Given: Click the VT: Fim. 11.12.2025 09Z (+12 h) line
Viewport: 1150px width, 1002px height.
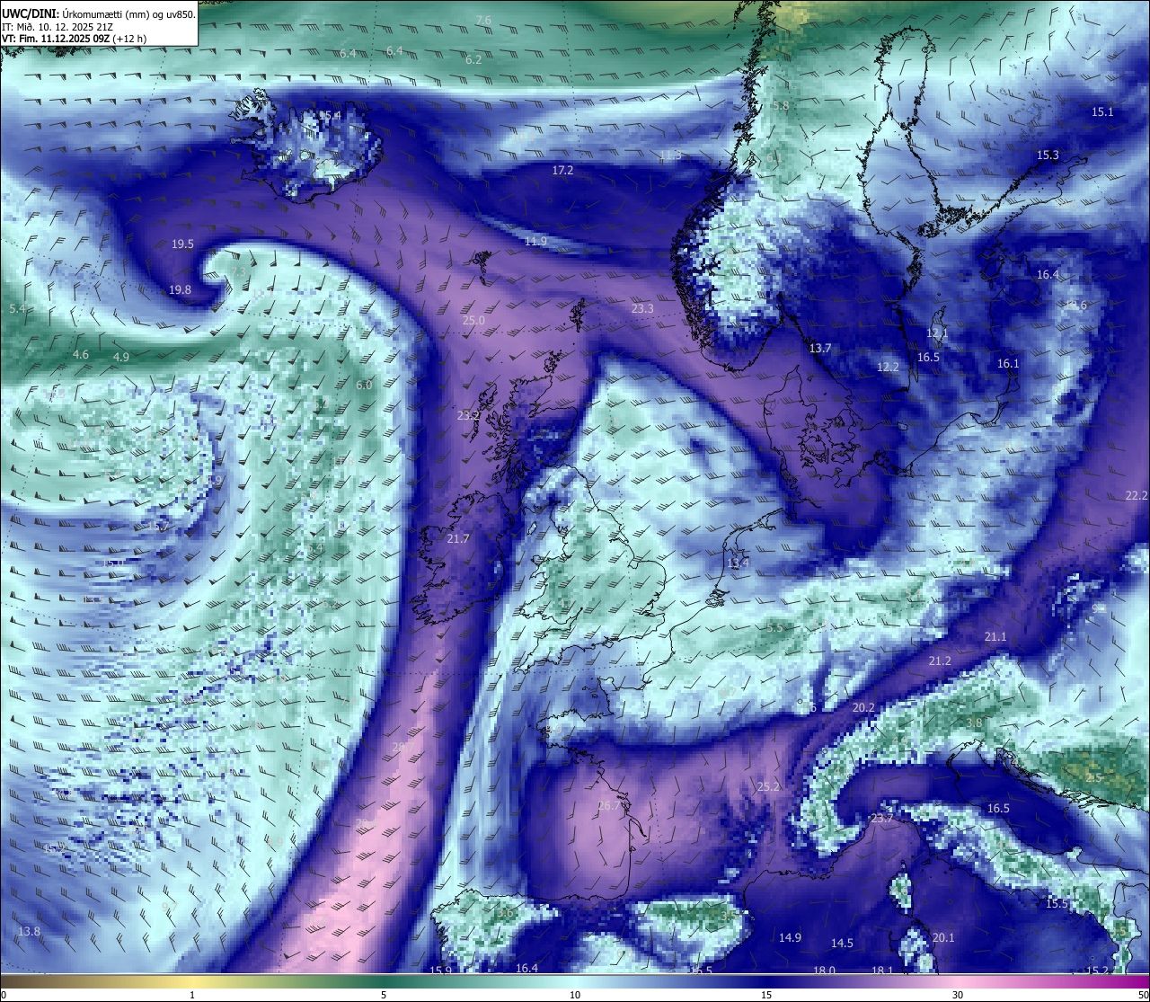Looking at the screenshot, I should (x=74, y=39).
